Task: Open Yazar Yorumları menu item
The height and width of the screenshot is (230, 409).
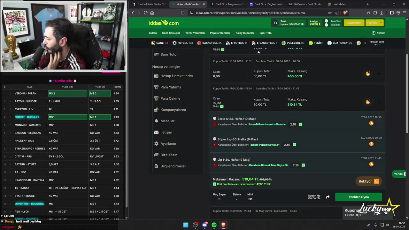Action: coord(195,33)
